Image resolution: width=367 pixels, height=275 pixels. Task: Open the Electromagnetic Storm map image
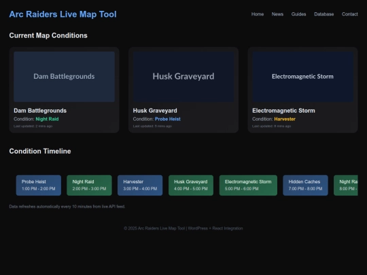[x=302, y=77]
